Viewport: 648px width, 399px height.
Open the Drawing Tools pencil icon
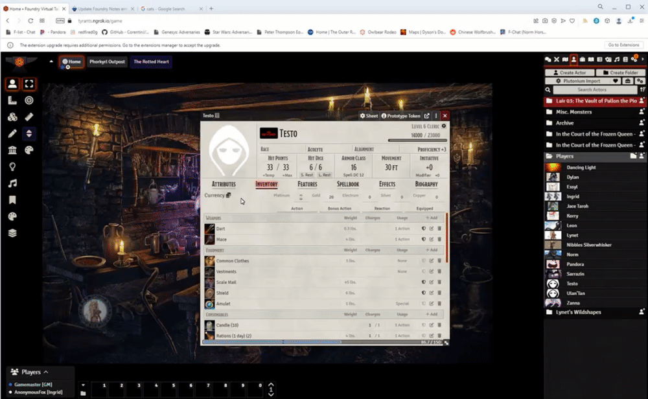point(12,133)
